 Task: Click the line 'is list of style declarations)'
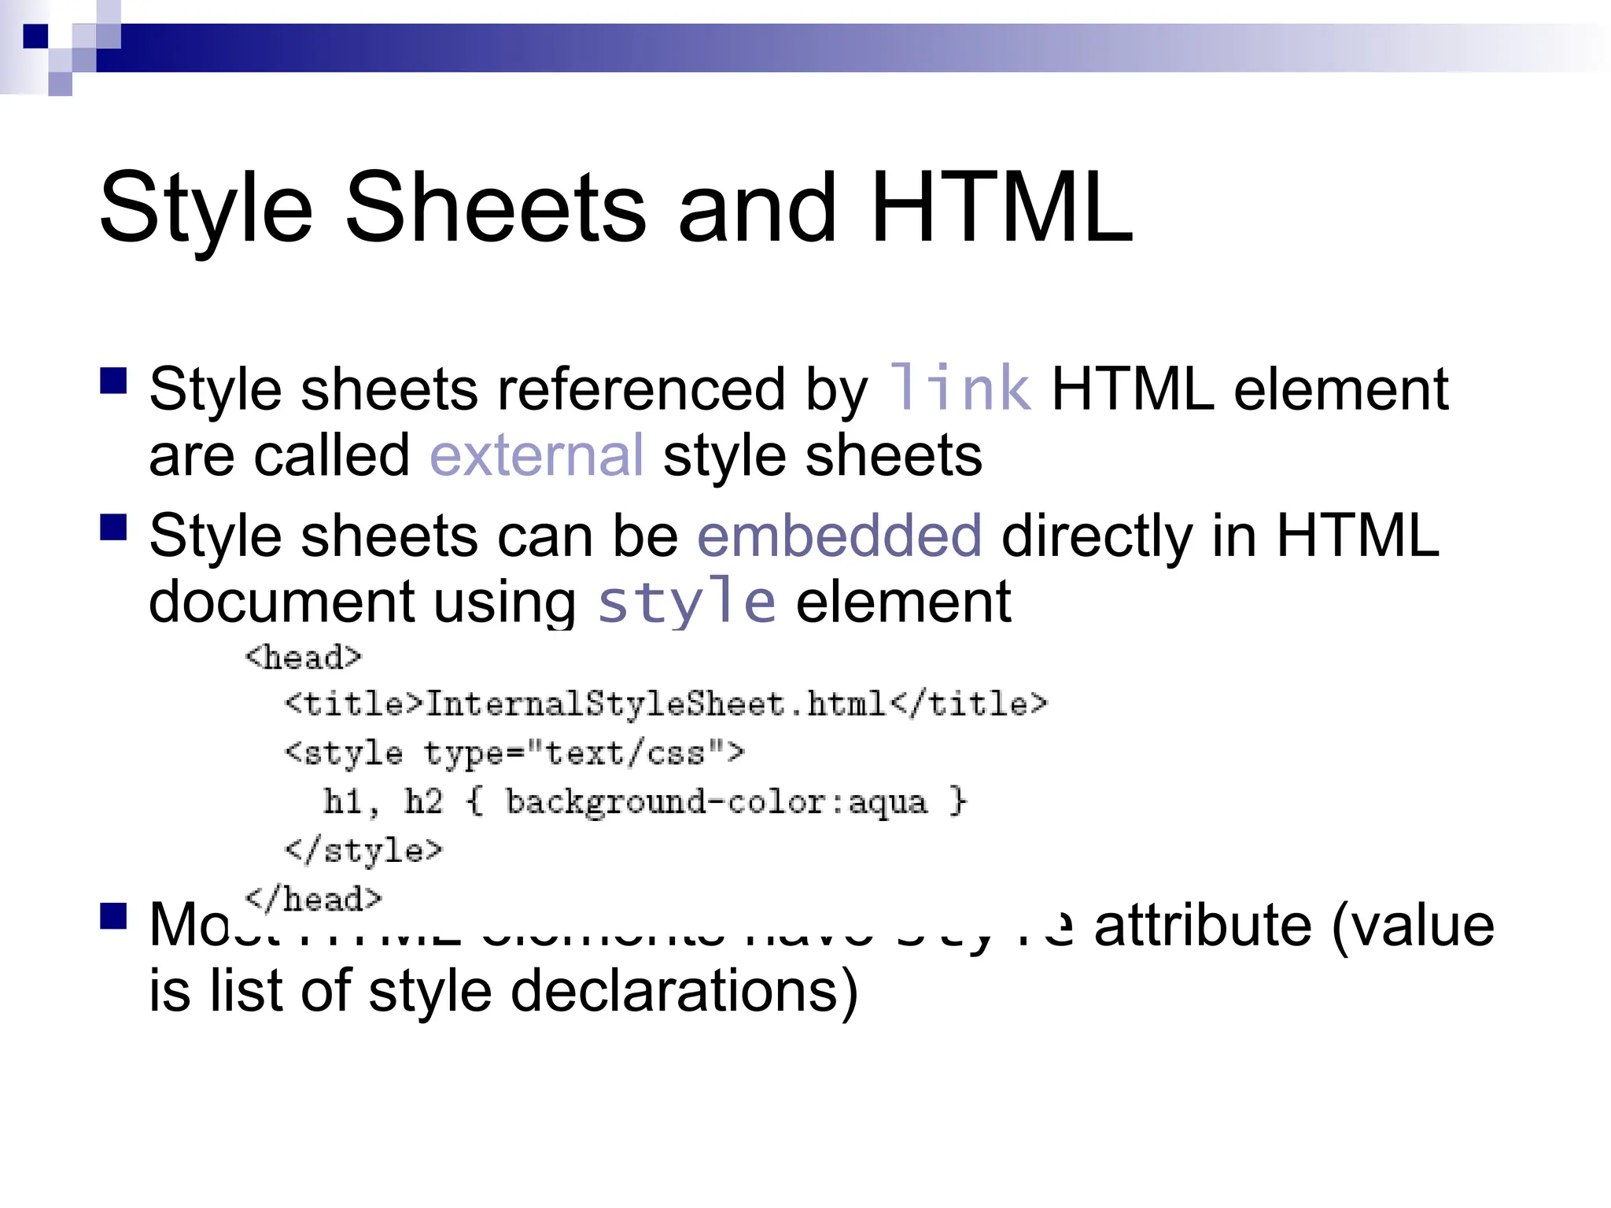click(503, 991)
